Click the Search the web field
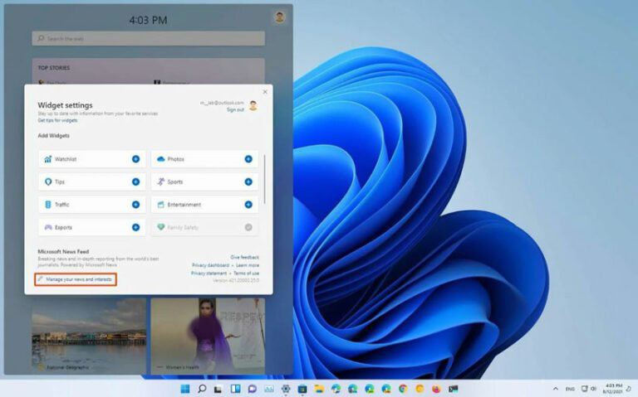This screenshot has height=397, width=638. (x=148, y=38)
